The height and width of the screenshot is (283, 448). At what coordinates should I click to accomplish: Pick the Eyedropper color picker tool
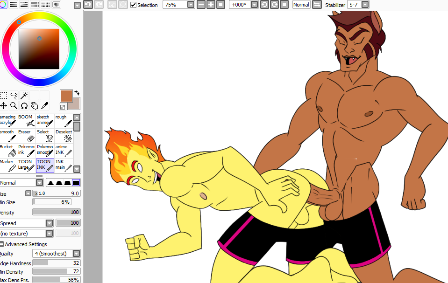pyautogui.click(x=44, y=106)
